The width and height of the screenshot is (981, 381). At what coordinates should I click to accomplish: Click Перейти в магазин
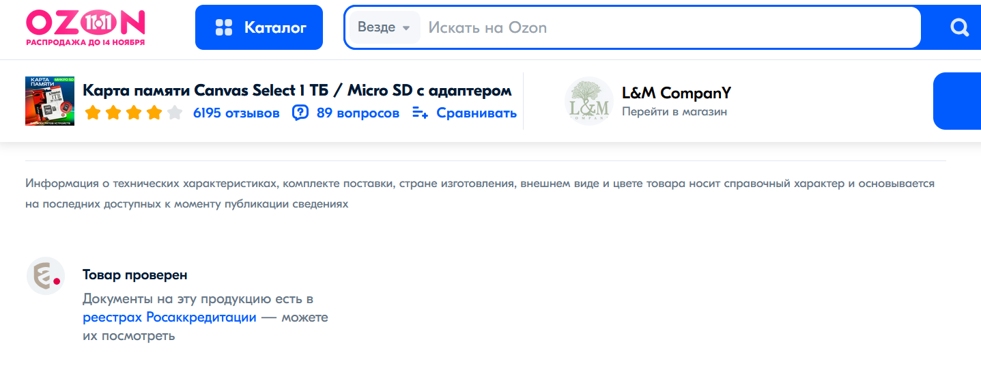pos(674,111)
